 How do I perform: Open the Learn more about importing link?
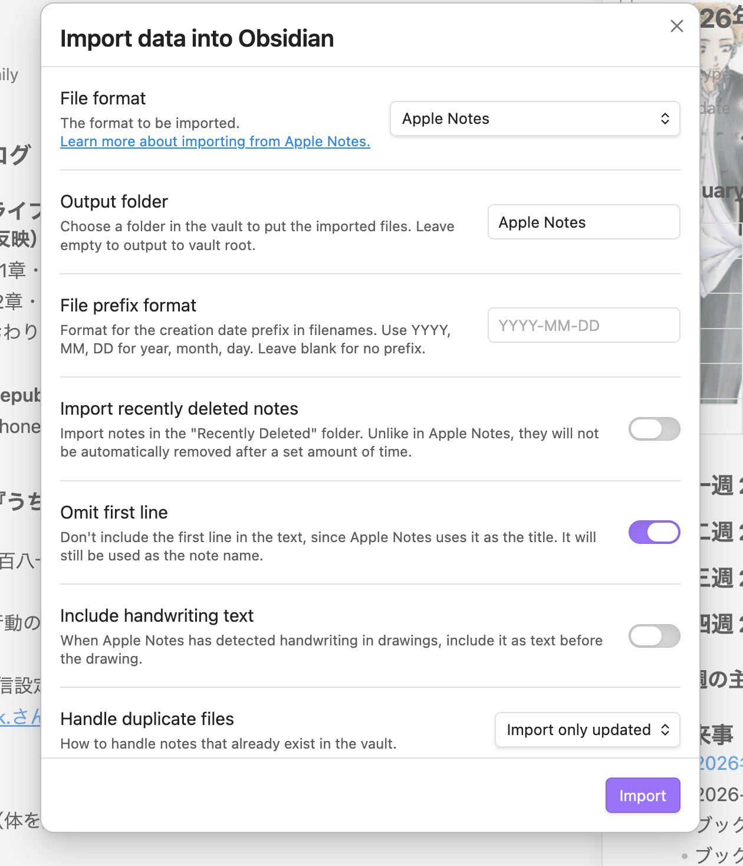(215, 142)
